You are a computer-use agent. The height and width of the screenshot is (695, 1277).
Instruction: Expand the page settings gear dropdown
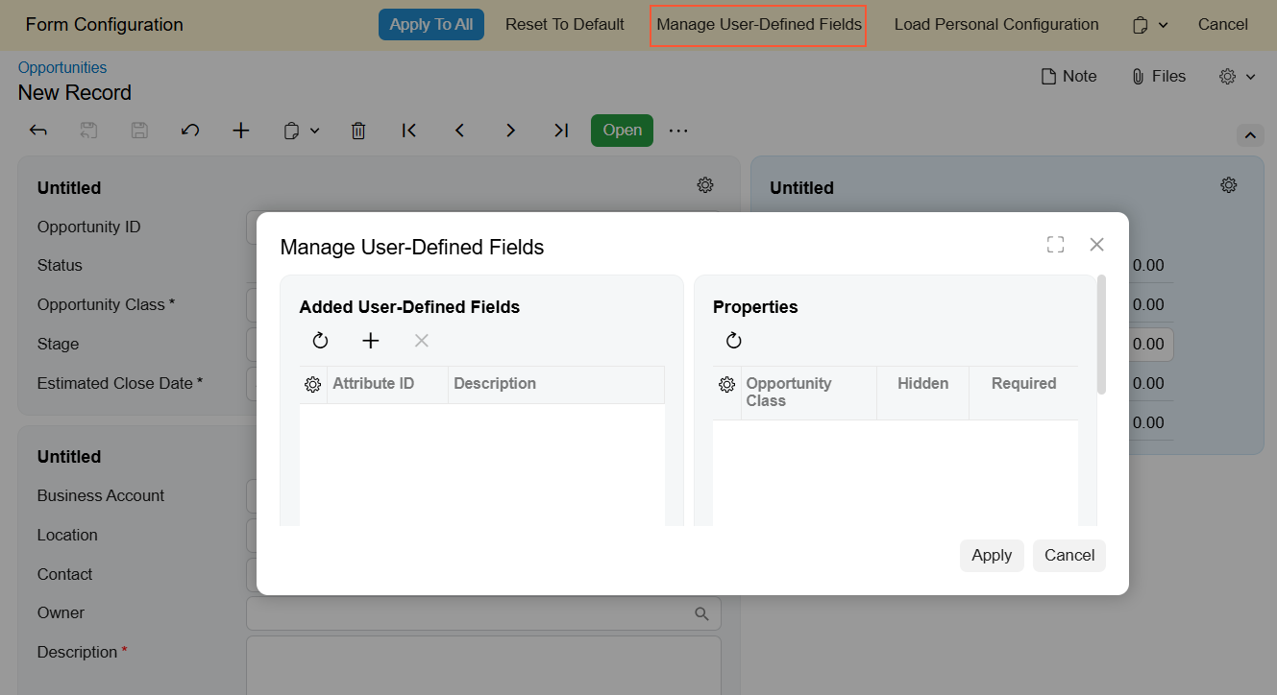(1238, 77)
